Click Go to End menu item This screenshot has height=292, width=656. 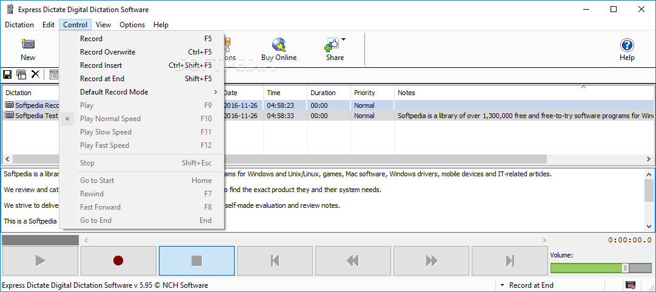click(142, 221)
